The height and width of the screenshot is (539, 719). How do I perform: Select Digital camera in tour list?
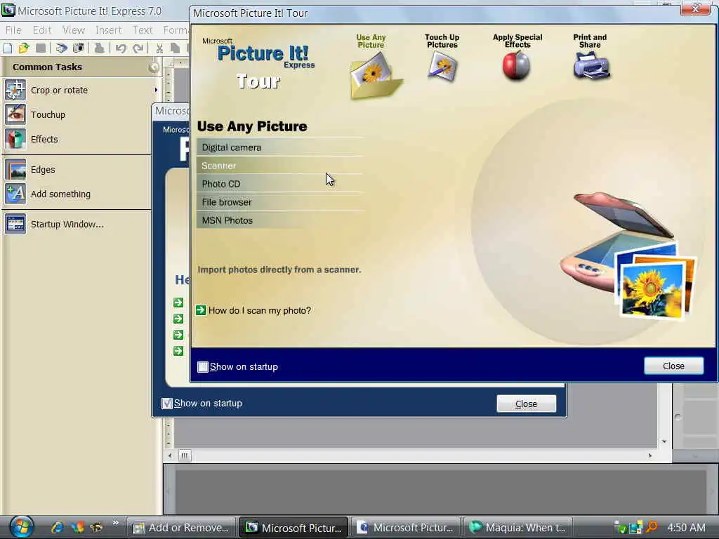point(281,147)
